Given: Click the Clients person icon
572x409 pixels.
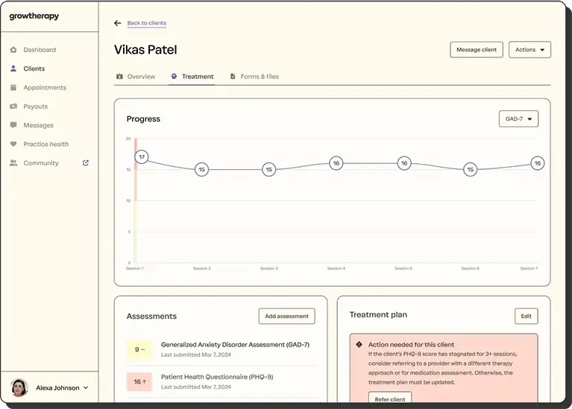Looking at the screenshot, I should (x=13, y=69).
